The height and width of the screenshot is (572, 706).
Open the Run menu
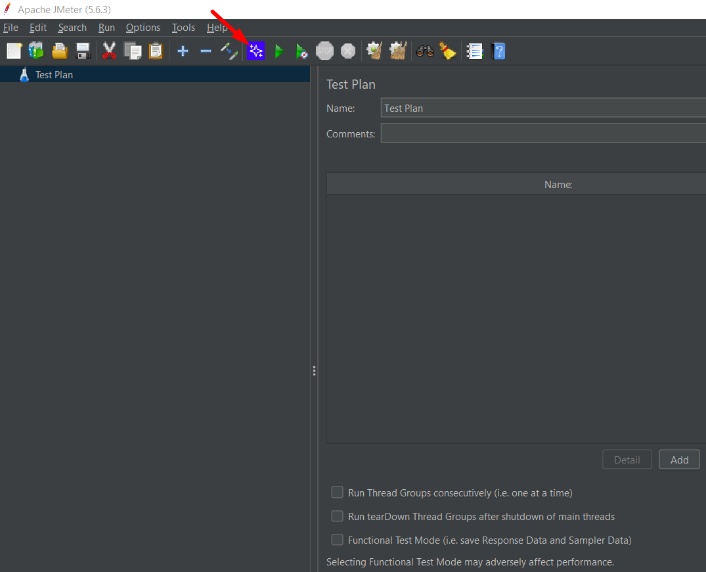pos(106,28)
